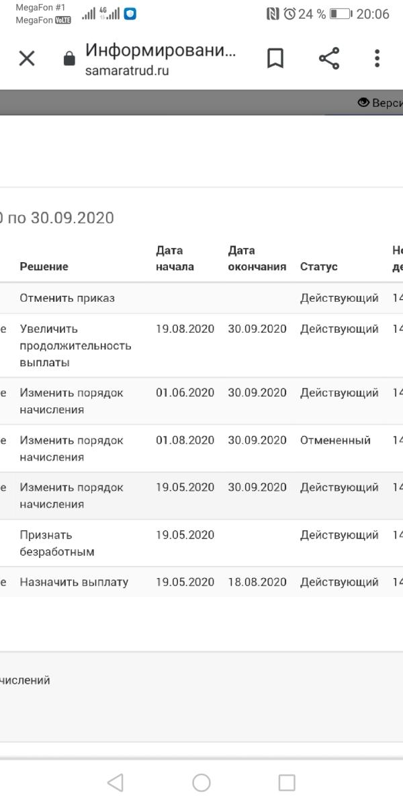Click the Статус column header
This screenshot has height=806, width=403.
[318, 266]
